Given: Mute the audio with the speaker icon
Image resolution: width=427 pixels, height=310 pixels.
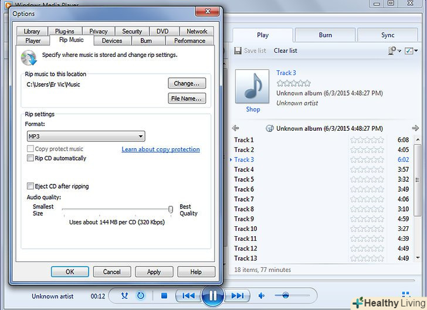Looking at the screenshot, I should tap(262, 295).
